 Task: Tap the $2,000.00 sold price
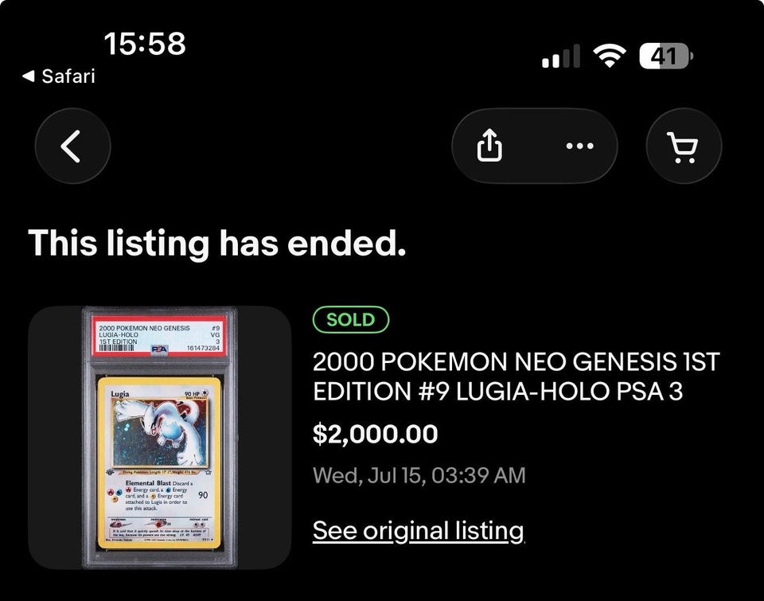coord(375,433)
